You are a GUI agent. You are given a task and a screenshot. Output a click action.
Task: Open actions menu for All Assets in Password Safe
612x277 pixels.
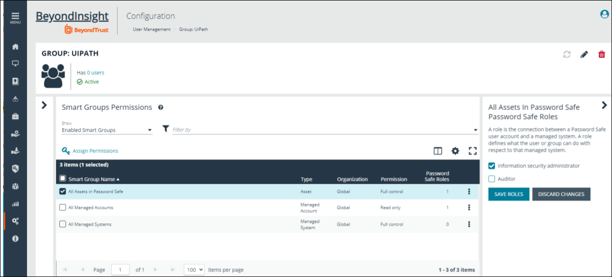(469, 191)
